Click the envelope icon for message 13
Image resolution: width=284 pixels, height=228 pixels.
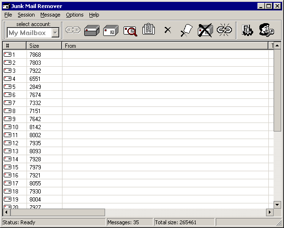pyautogui.click(x=8, y=151)
